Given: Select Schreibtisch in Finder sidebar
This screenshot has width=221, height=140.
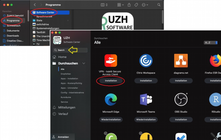Looking at the screenshot, I should (x=13, y=26).
